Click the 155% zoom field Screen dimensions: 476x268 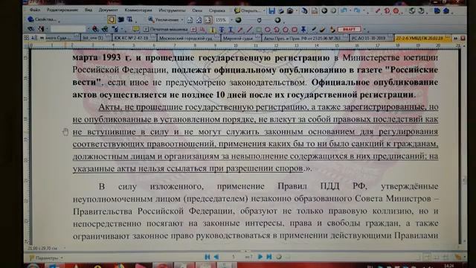[x=221, y=20]
